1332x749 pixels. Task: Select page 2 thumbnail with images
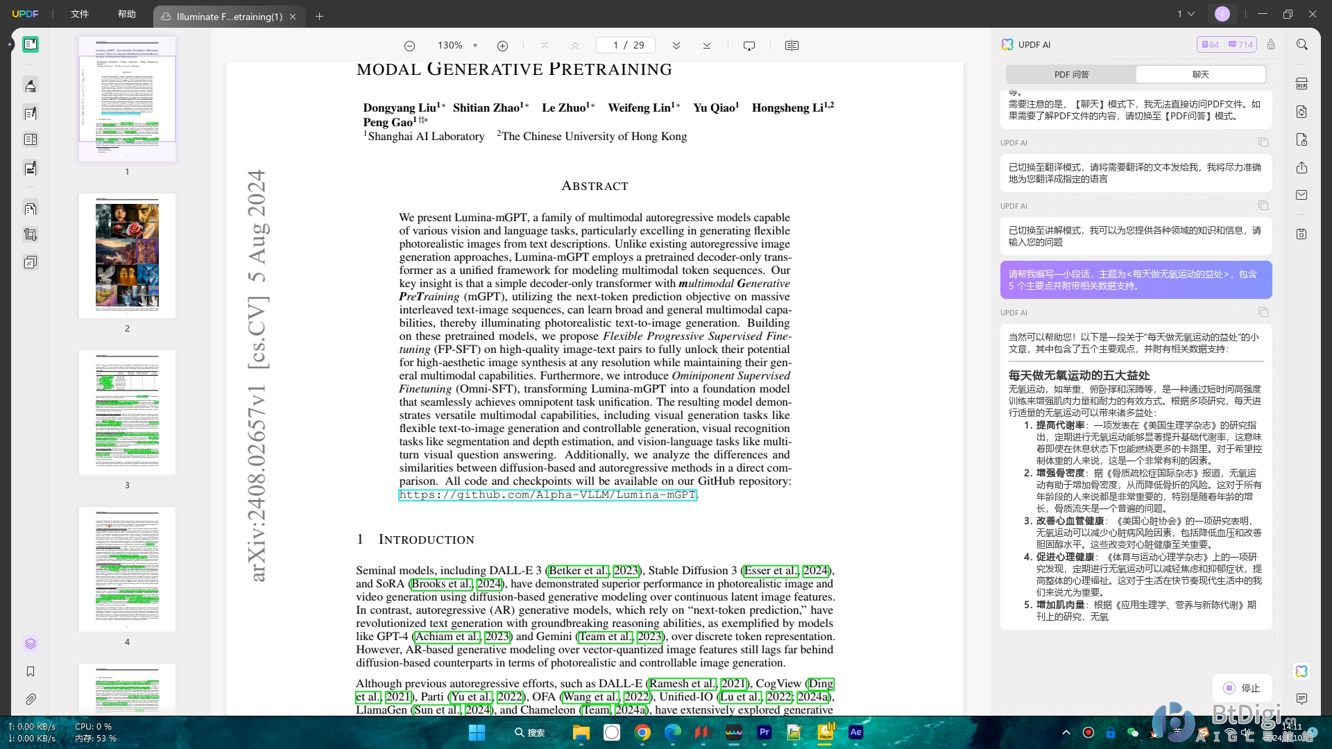(x=127, y=256)
